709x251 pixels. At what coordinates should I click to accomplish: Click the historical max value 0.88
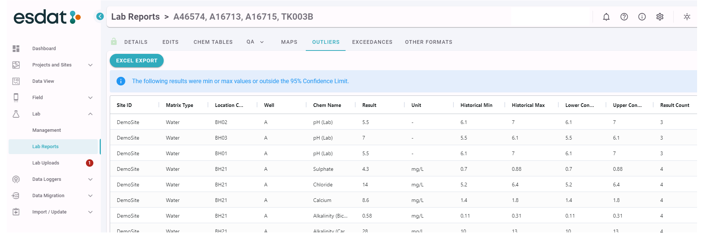pos(516,169)
